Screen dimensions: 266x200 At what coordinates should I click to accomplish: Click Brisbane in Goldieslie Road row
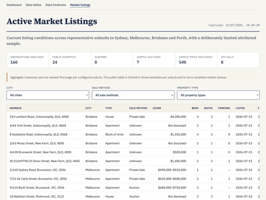pos(91,134)
